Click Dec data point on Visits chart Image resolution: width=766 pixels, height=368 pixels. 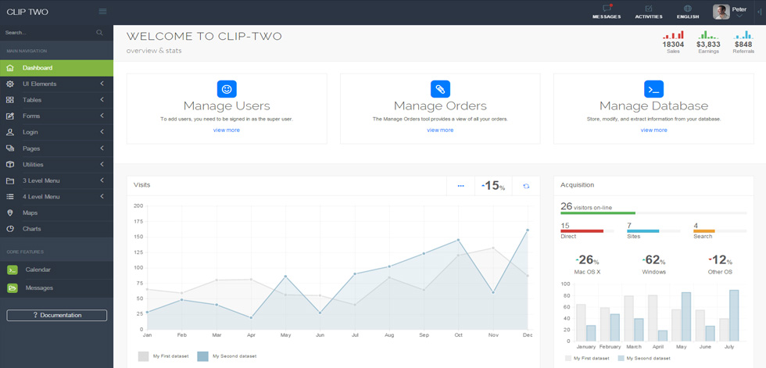(x=528, y=230)
